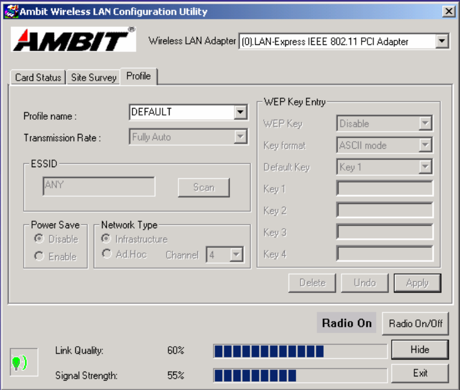Open the Profile name DEFAULT dropdown
Viewport: 460px width, 390px height.
(240, 112)
